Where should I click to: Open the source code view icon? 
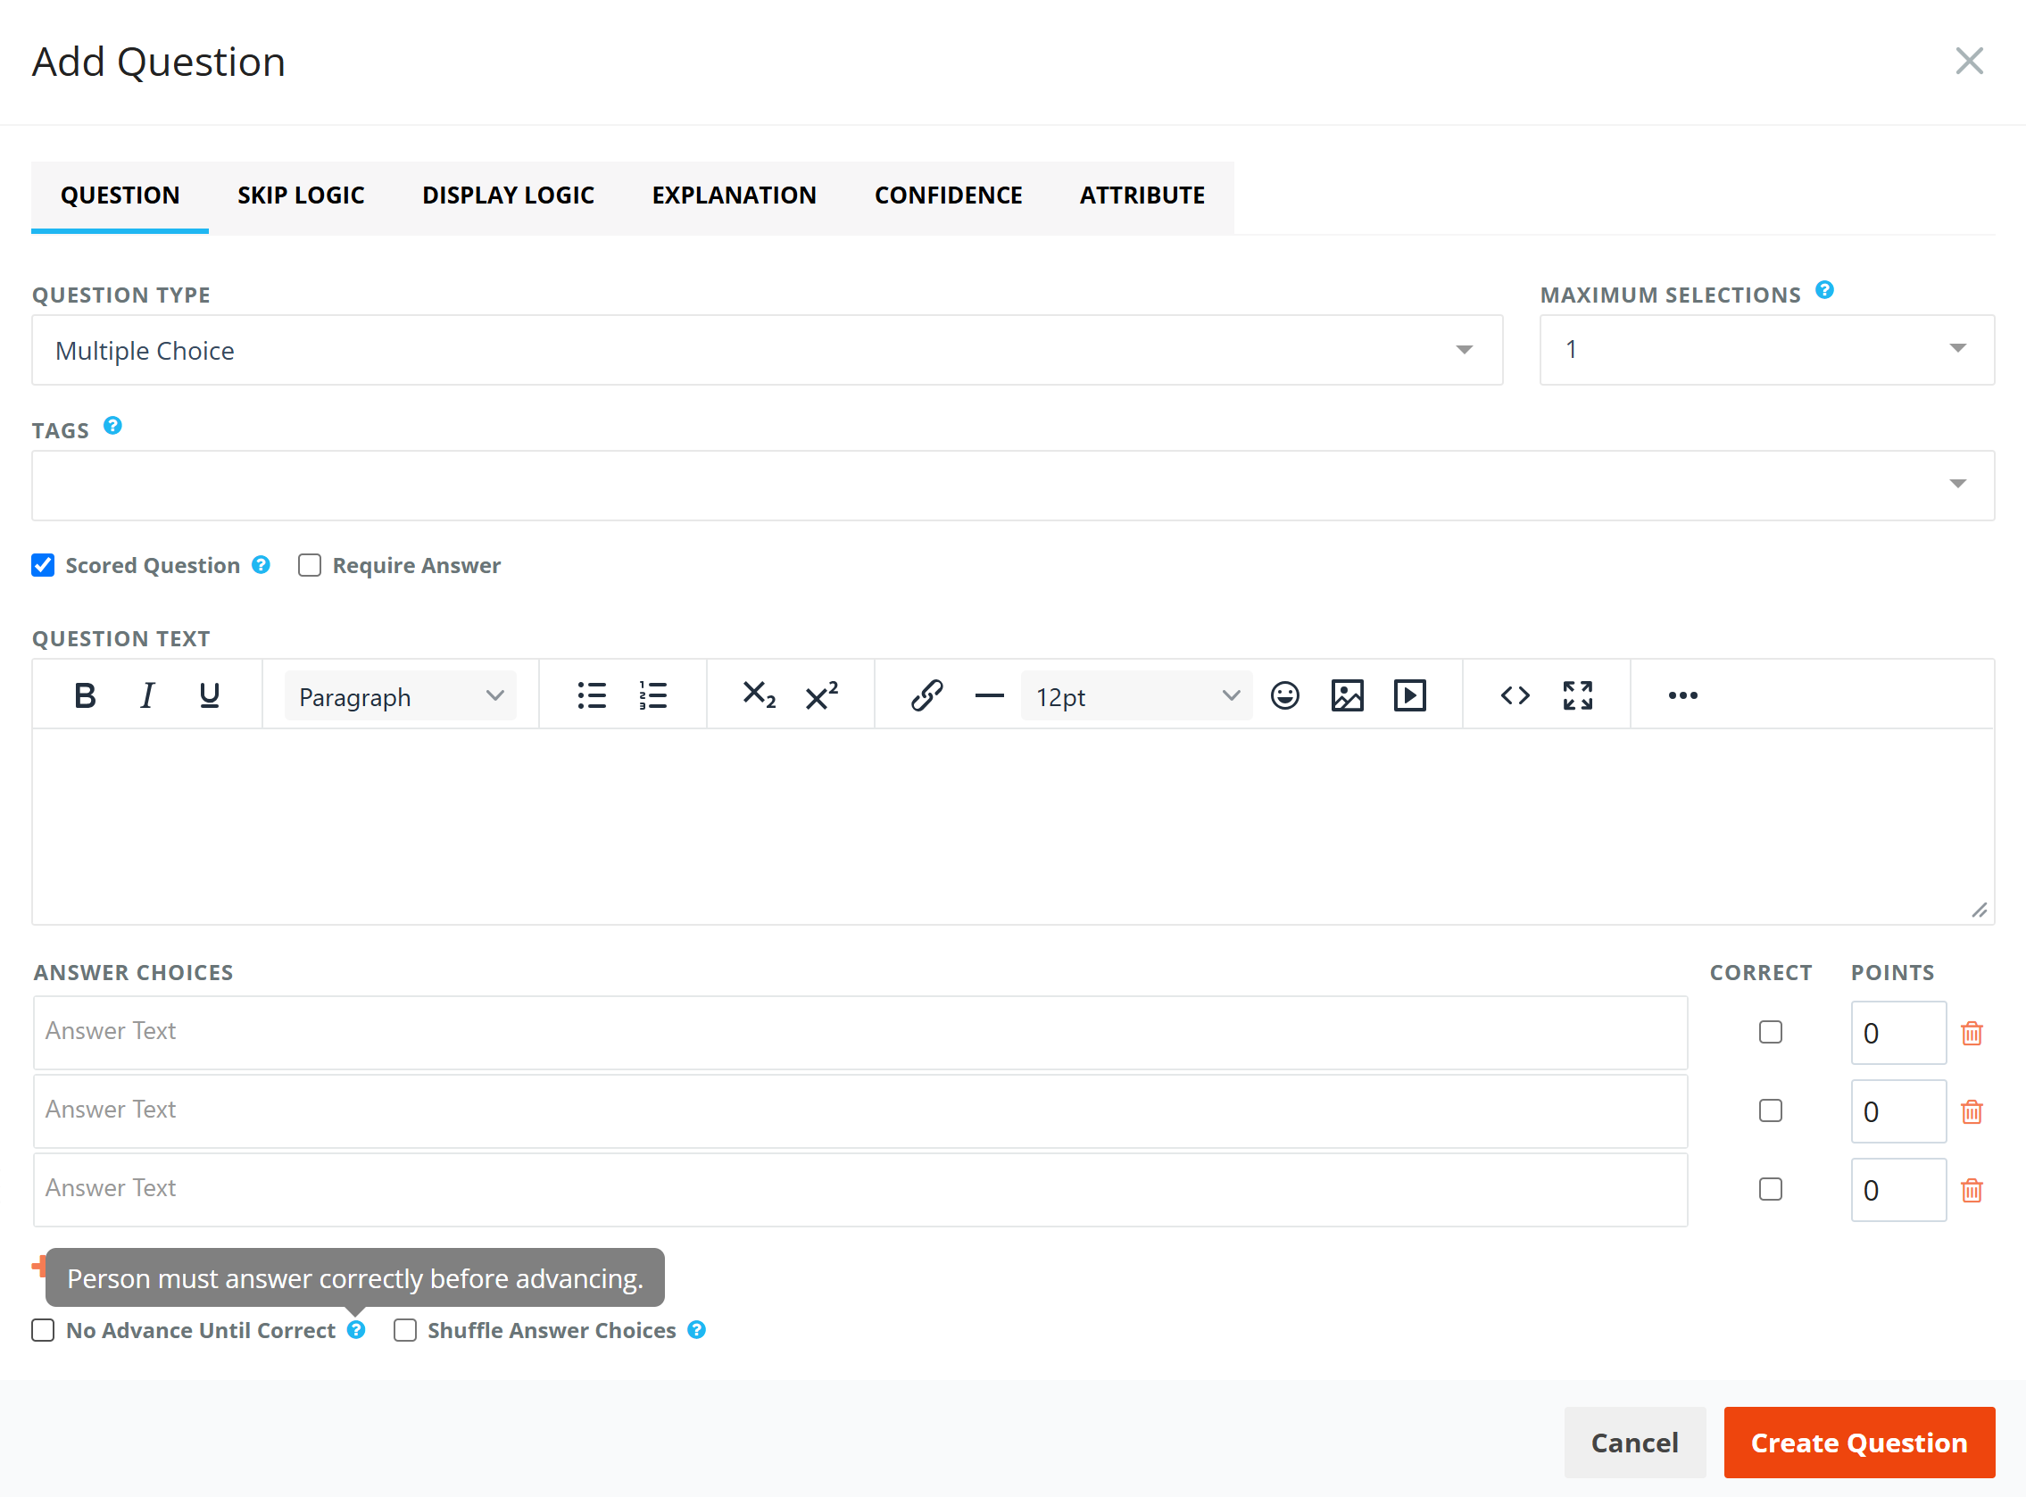tap(1515, 696)
